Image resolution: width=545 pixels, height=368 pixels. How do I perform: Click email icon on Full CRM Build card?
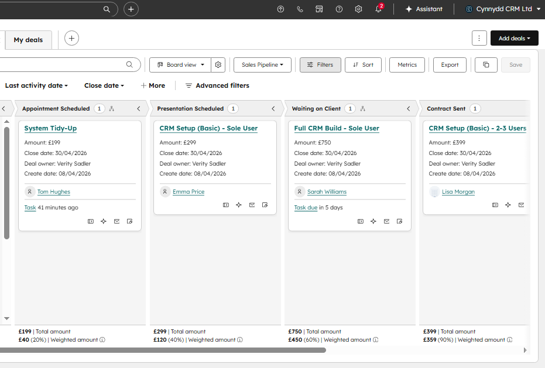click(386, 221)
